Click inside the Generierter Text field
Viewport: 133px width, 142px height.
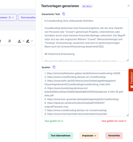85,39
